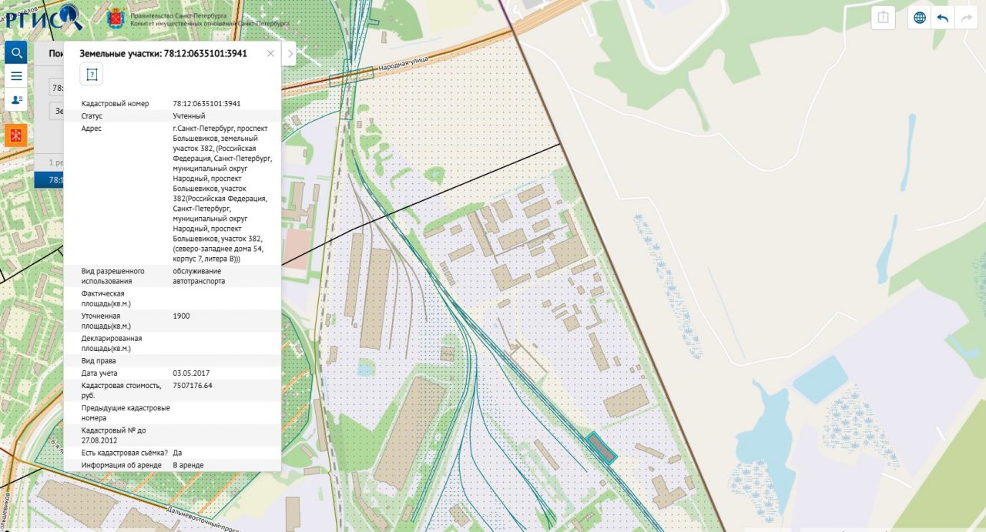Open the search tool in left sidebar
This screenshot has width=986, height=532.
click(x=15, y=53)
